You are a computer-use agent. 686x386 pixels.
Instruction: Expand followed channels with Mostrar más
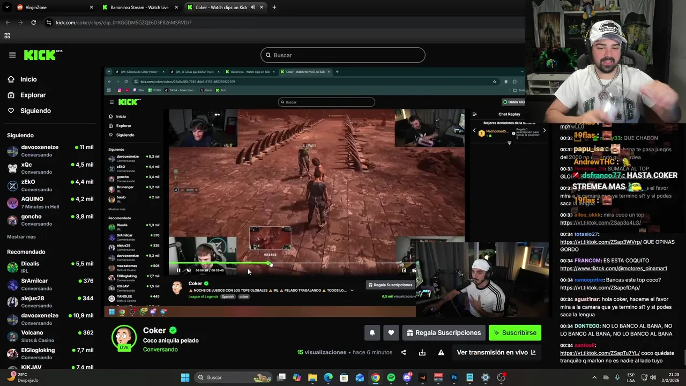(21, 236)
